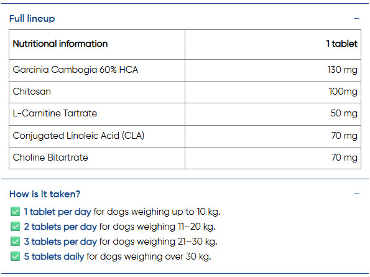Click checkmark icon beside 2 tablets per day
Viewport: 370px width, 277px height.
(16, 227)
